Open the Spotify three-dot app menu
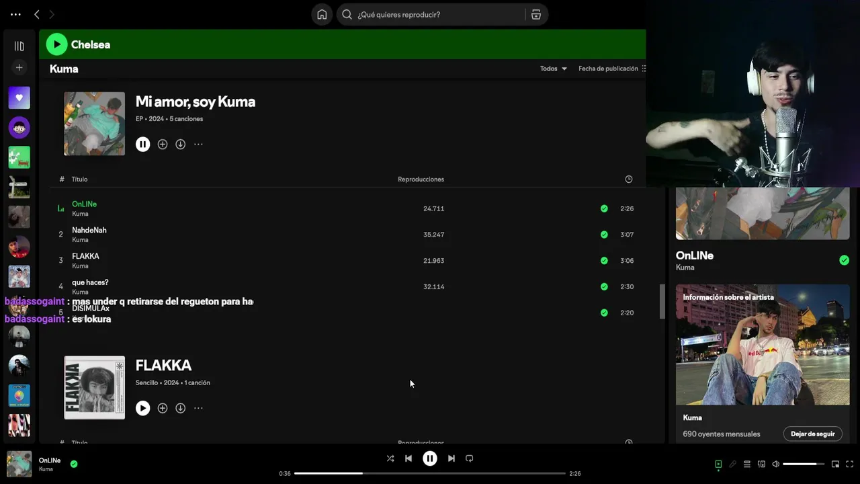Viewport: 860px width, 484px height. 15,14
